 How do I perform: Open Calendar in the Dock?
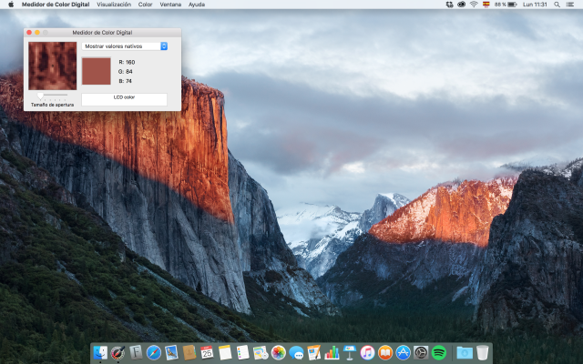[207, 352]
